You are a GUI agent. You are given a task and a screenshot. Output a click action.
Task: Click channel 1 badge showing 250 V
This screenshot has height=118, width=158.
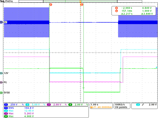[x=6, y=105]
